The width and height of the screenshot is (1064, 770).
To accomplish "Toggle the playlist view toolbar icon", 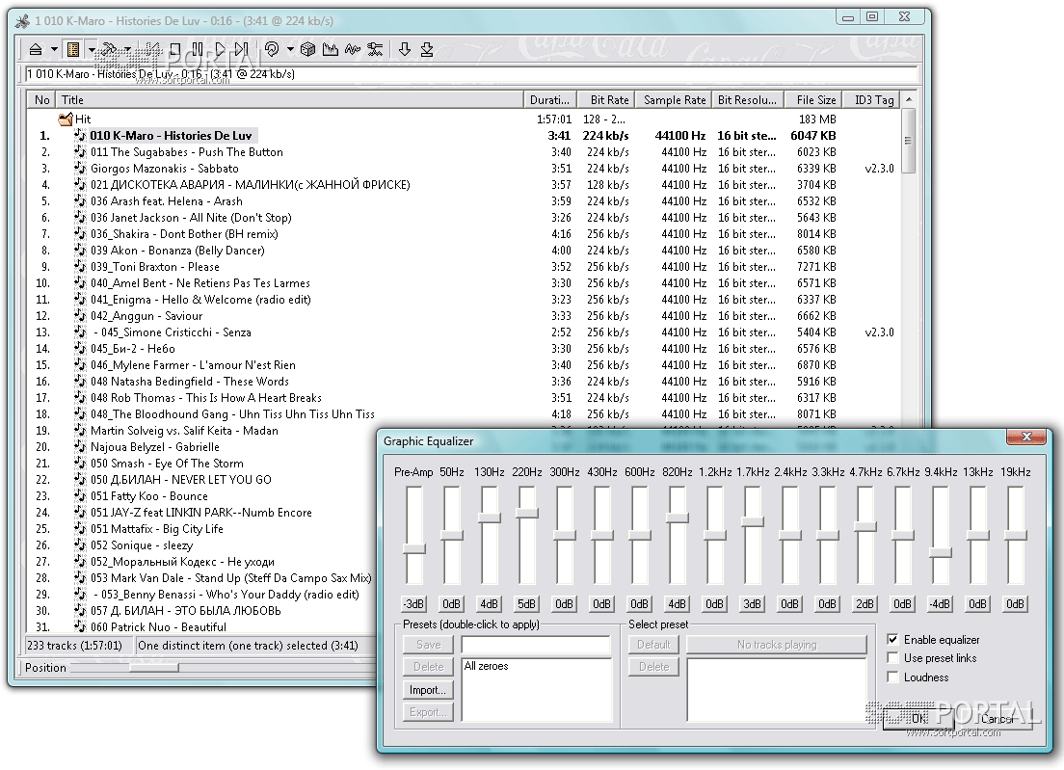I will pos(73,49).
